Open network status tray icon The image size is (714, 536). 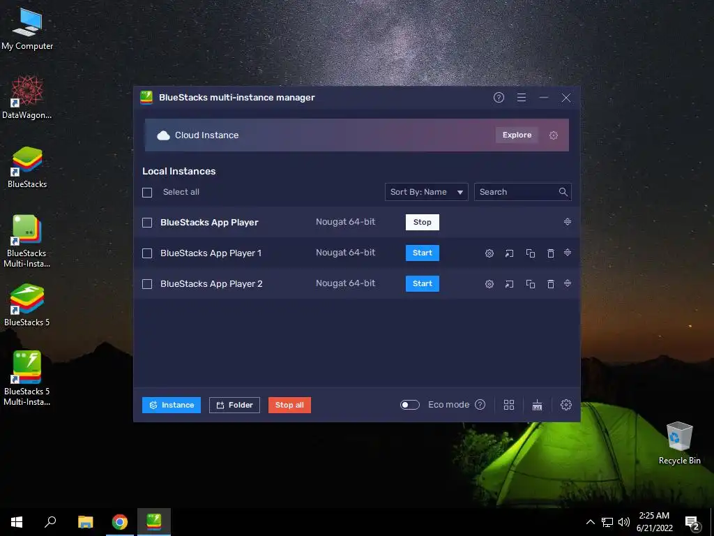[607, 522]
